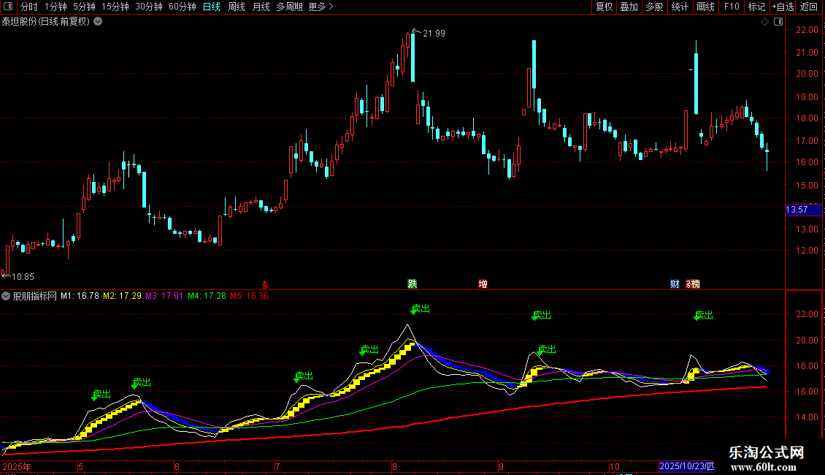Click the red 榜 event marker
Image resolution: width=825 pixels, height=475 pixels.
pos(695,284)
